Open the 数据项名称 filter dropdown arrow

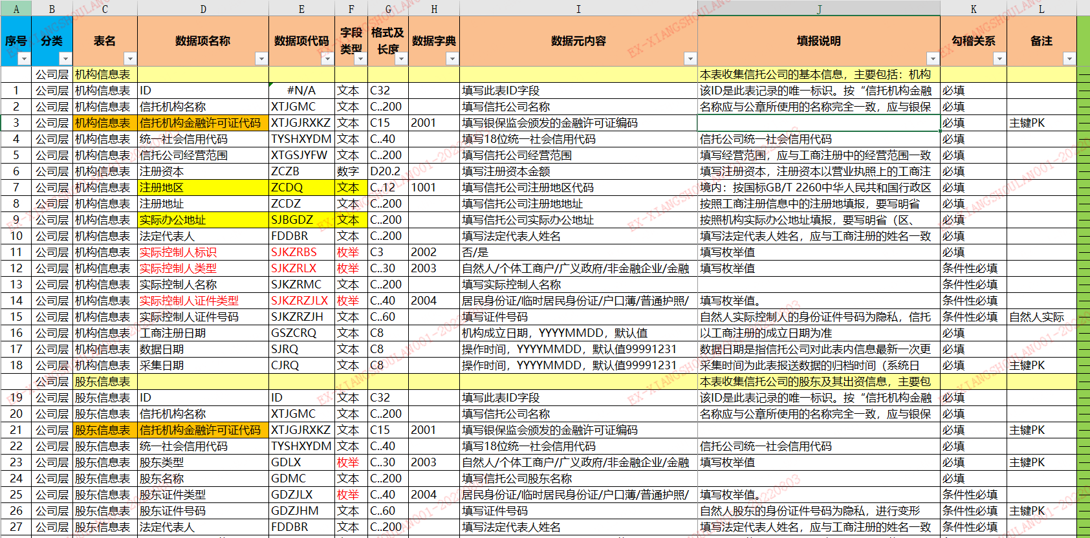click(x=261, y=59)
